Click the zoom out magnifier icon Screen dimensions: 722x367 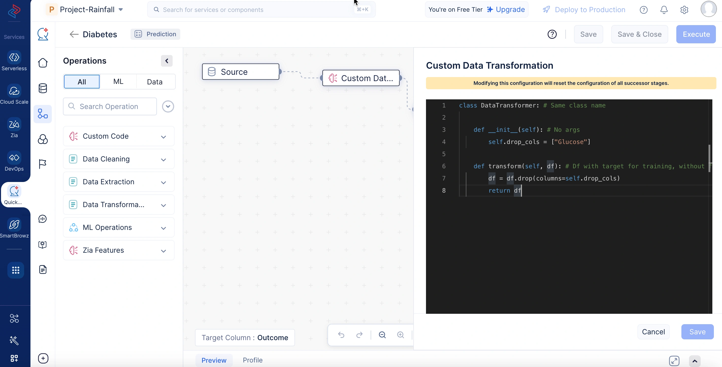382,335
